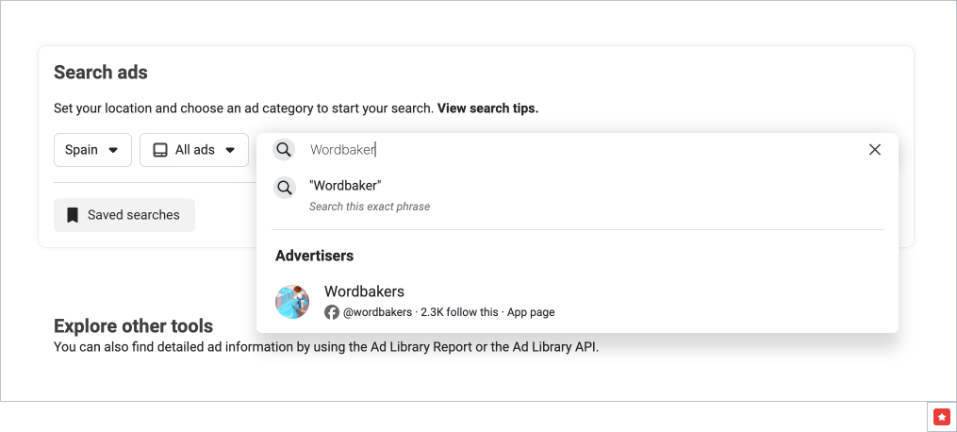Click the @wordbakers handle text
This screenshot has height=432, width=957.
coord(377,312)
